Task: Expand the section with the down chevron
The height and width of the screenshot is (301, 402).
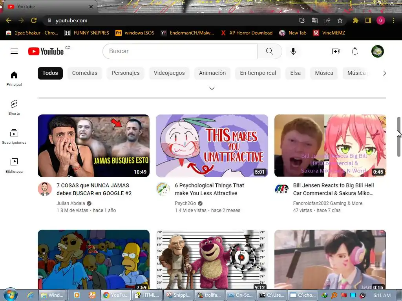Action: pos(212,89)
